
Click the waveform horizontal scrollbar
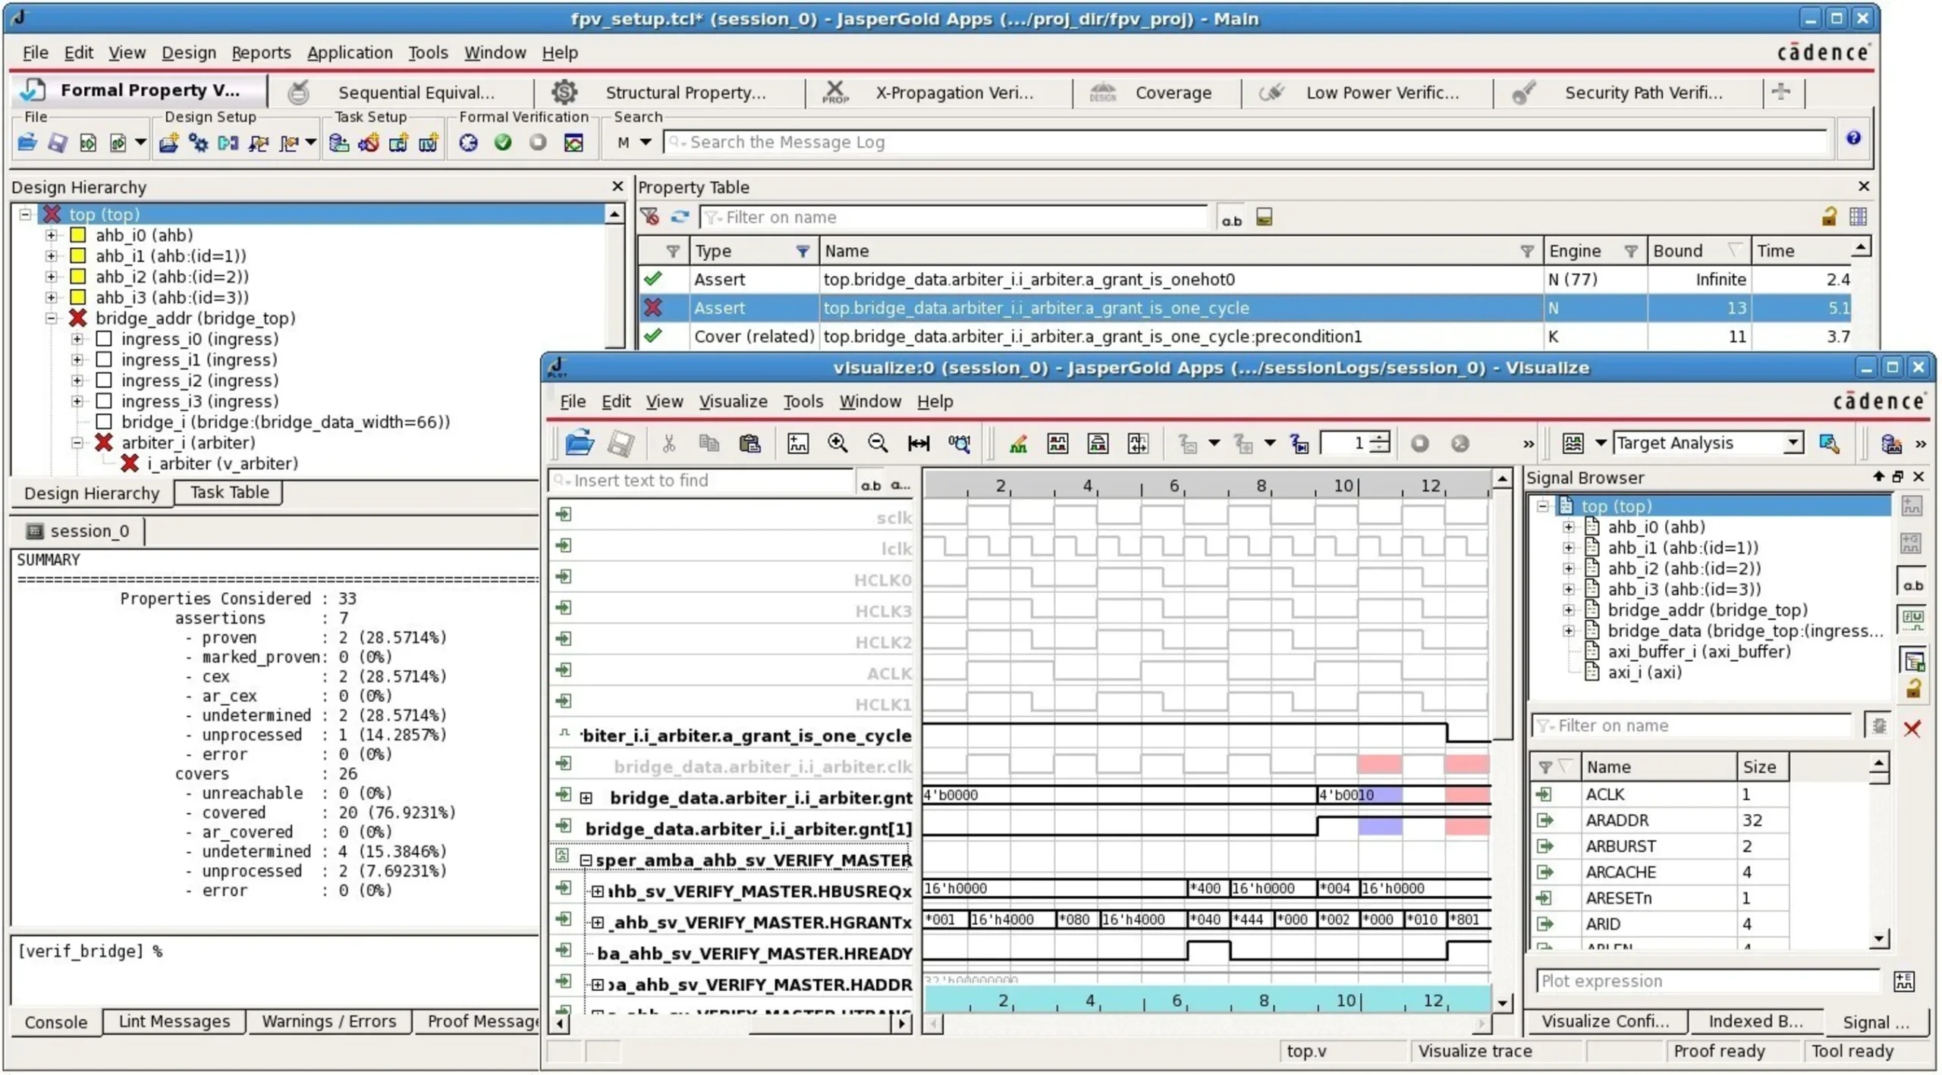[1207, 1025]
